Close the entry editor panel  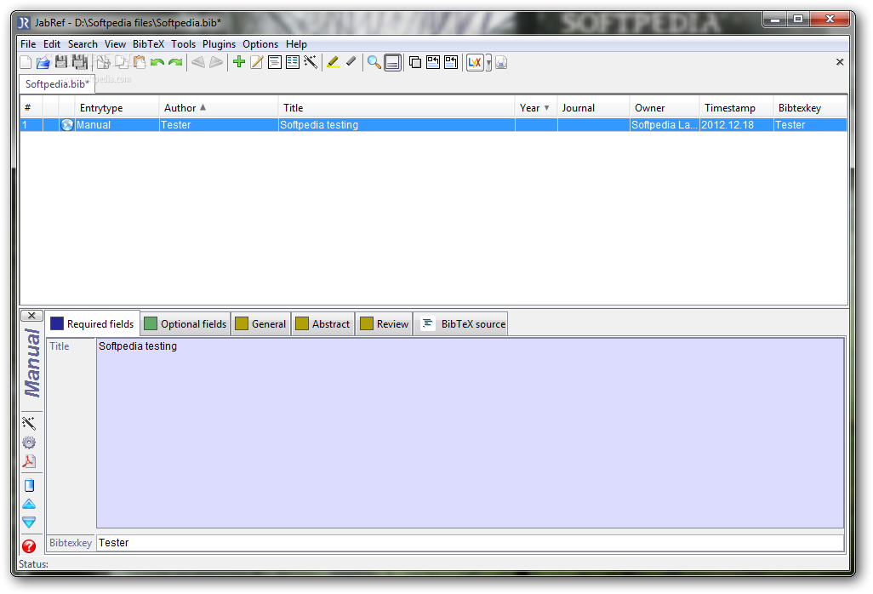pos(31,316)
